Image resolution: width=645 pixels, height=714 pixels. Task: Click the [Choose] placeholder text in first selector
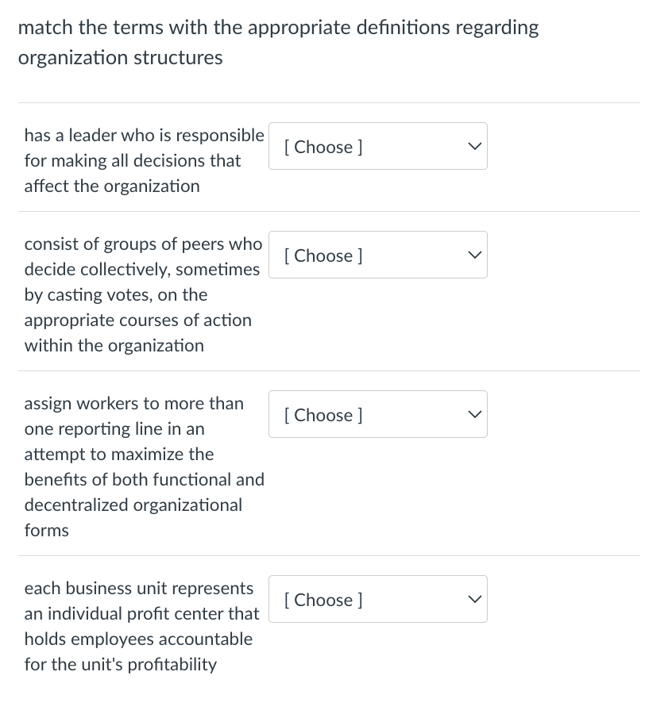[x=322, y=147]
